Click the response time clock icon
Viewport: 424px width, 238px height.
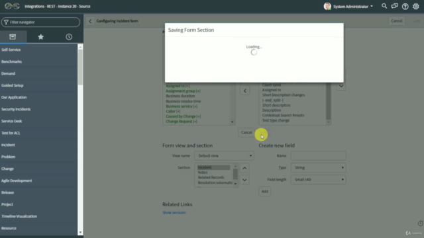pos(421,223)
